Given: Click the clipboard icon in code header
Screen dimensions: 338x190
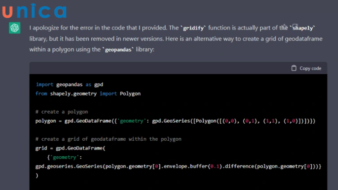Looking at the screenshot, I should tap(294, 68).
